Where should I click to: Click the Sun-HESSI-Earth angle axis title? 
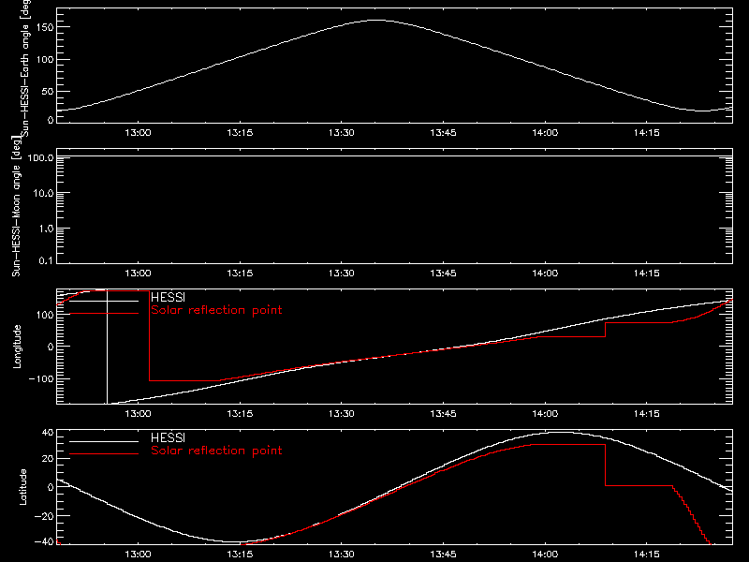coord(25,68)
